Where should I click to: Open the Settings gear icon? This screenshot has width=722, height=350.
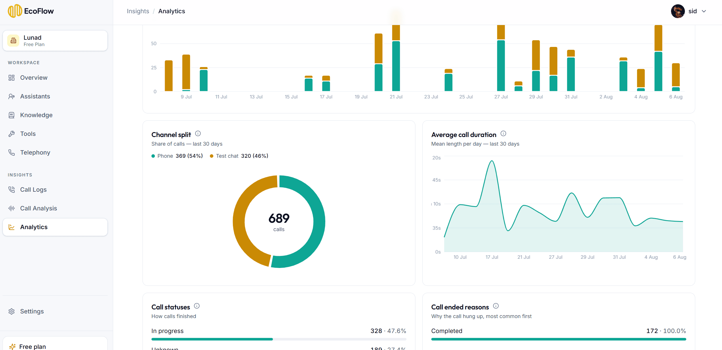[x=12, y=311]
